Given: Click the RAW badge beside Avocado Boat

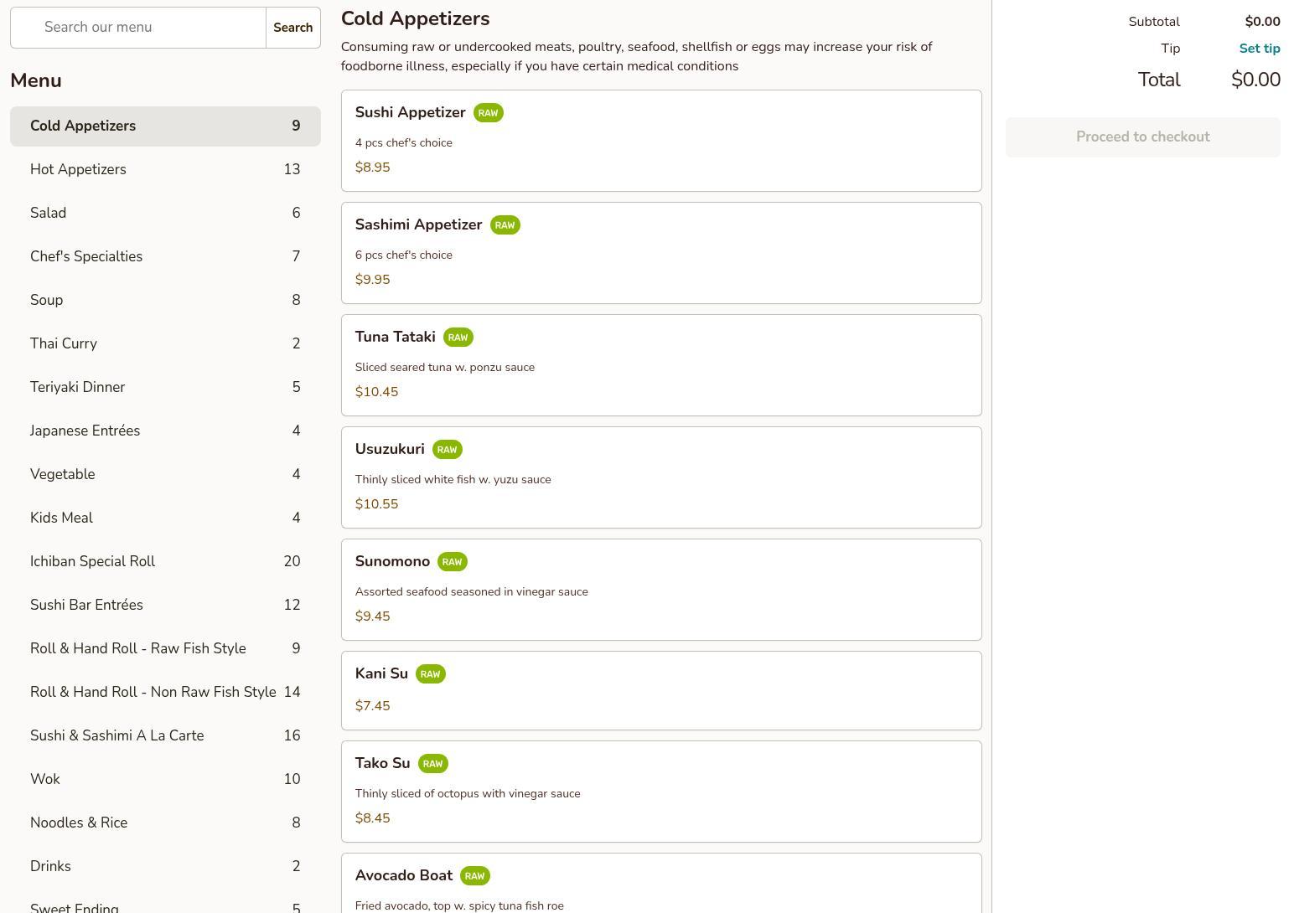Looking at the screenshot, I should (x=474, y=876).
